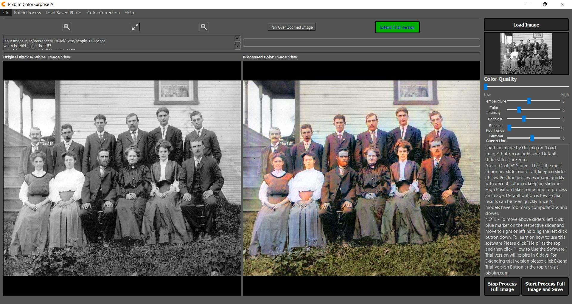Click the Reduce Red Tones value 0
Screen dimensions: 572x304
point(562,128)
